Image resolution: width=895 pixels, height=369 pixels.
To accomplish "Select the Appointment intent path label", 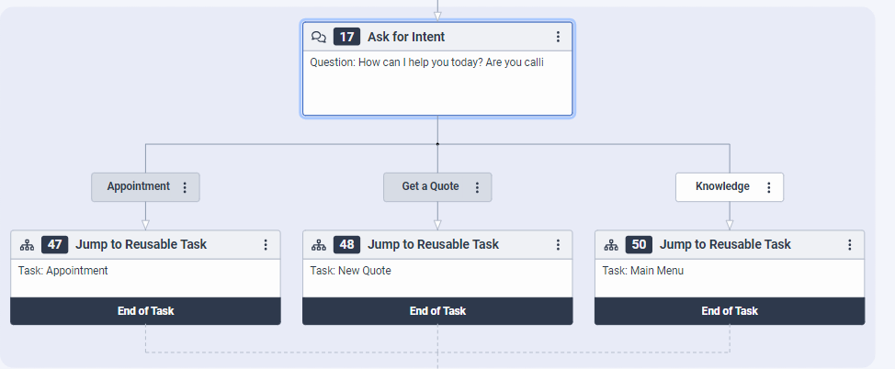I will [138, 186].
